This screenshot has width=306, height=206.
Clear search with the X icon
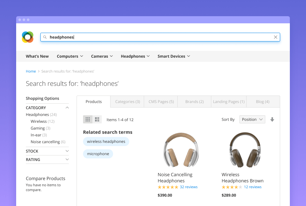click(x=275, y=37)
